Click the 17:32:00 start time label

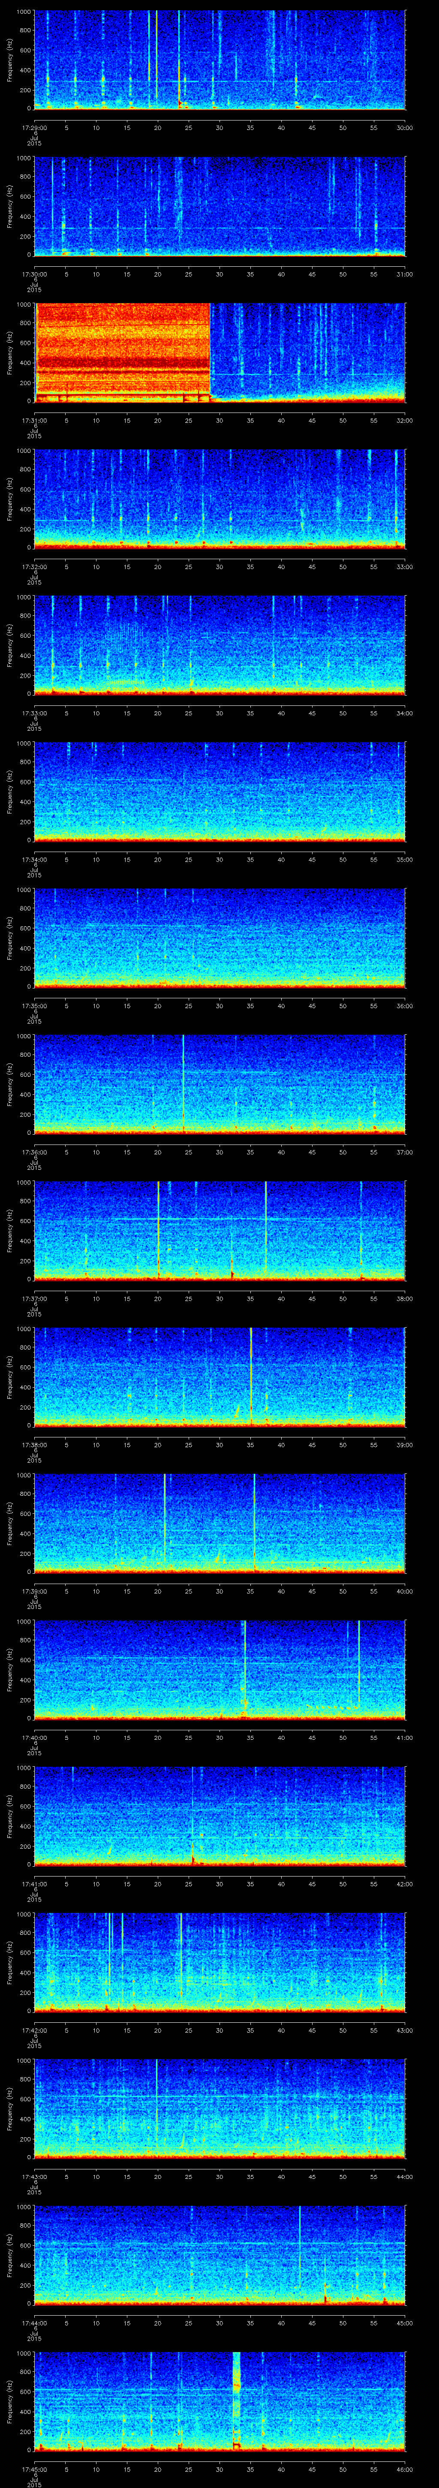[x=34, y=567]
